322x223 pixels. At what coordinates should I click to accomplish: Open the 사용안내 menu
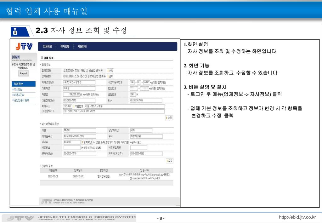tap(82, 47)
